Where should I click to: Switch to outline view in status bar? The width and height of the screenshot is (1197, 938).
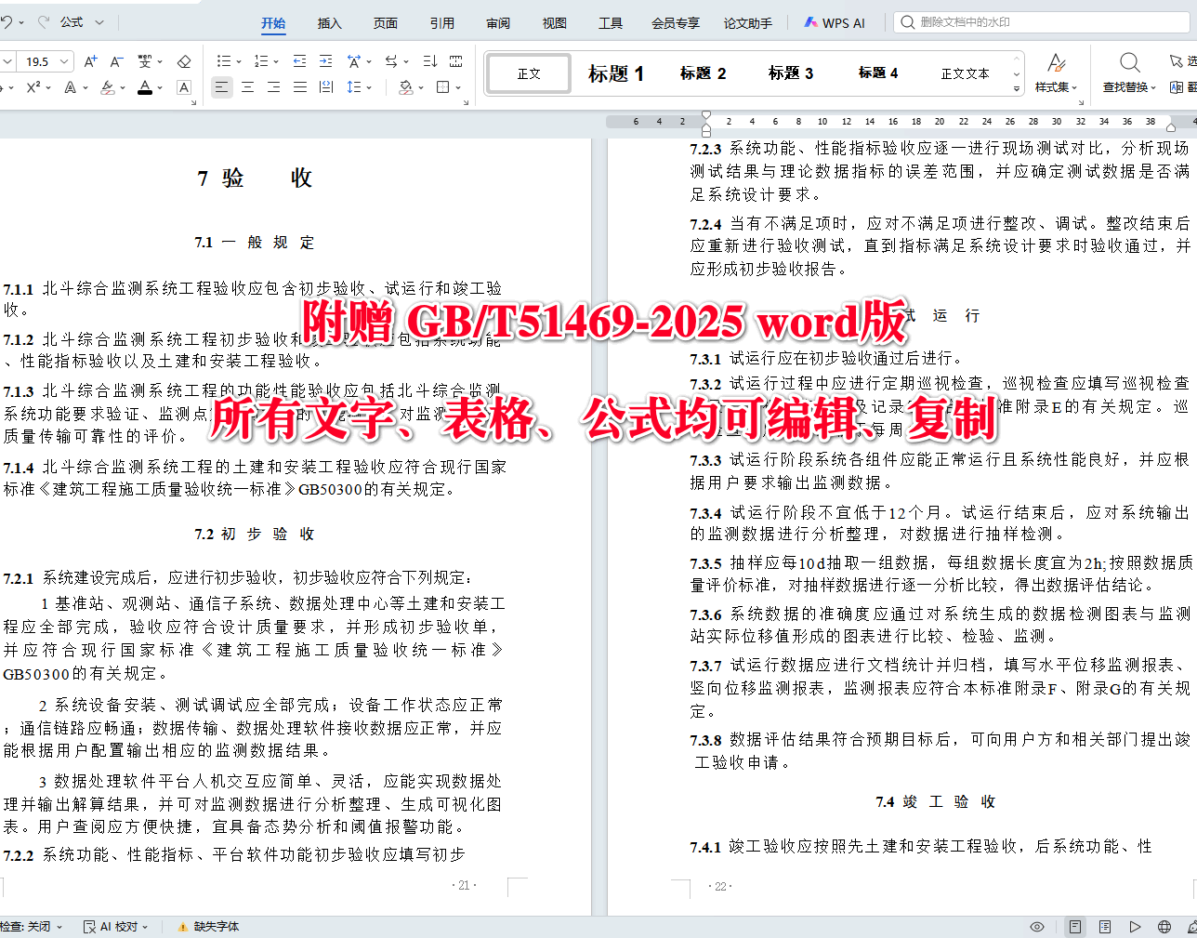(1105, 927)
